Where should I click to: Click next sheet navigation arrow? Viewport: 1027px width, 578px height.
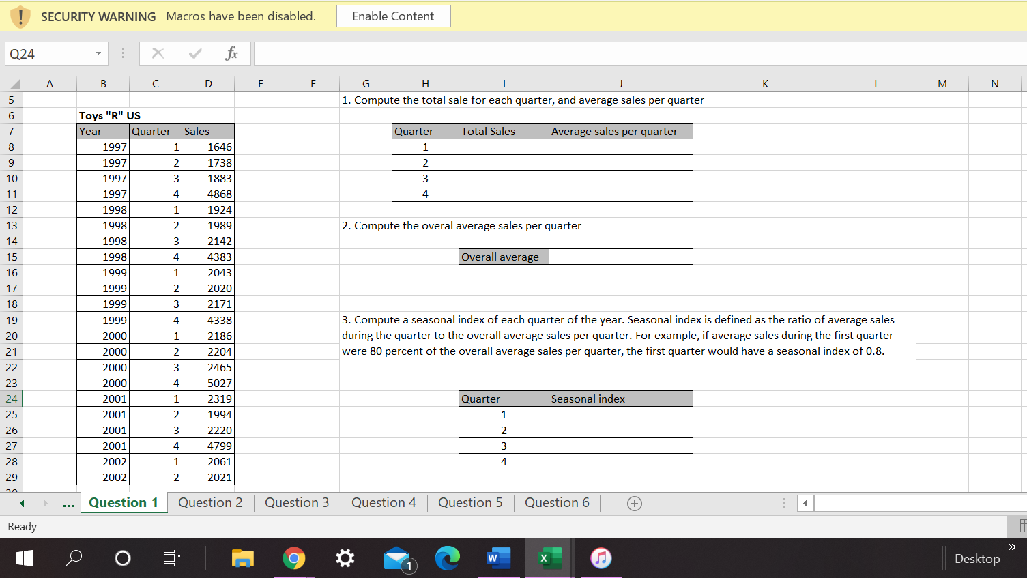(45, 504)
